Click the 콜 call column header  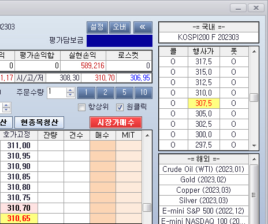click(x=173, y=52)
